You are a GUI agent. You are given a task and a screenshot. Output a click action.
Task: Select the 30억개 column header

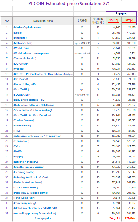point(129,20)
